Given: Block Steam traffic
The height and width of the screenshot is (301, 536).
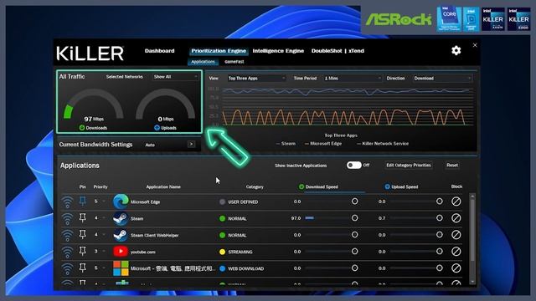Looking at the screenshot, I should pos(456,218).
